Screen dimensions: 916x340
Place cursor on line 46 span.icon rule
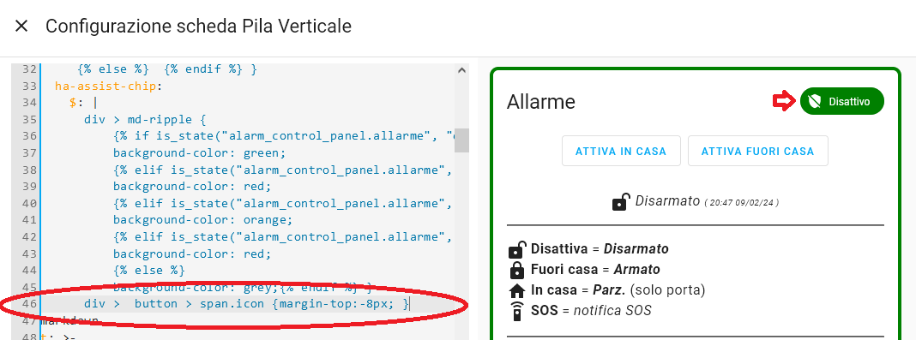click(x=246, y=304)
